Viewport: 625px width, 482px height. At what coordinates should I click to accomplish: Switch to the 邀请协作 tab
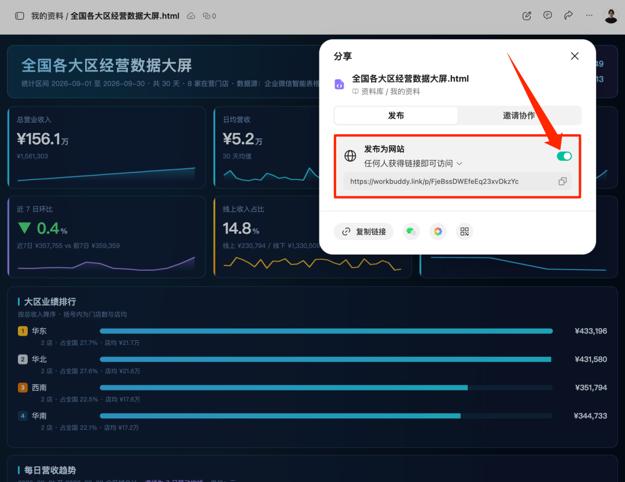[x=519, y=116]
